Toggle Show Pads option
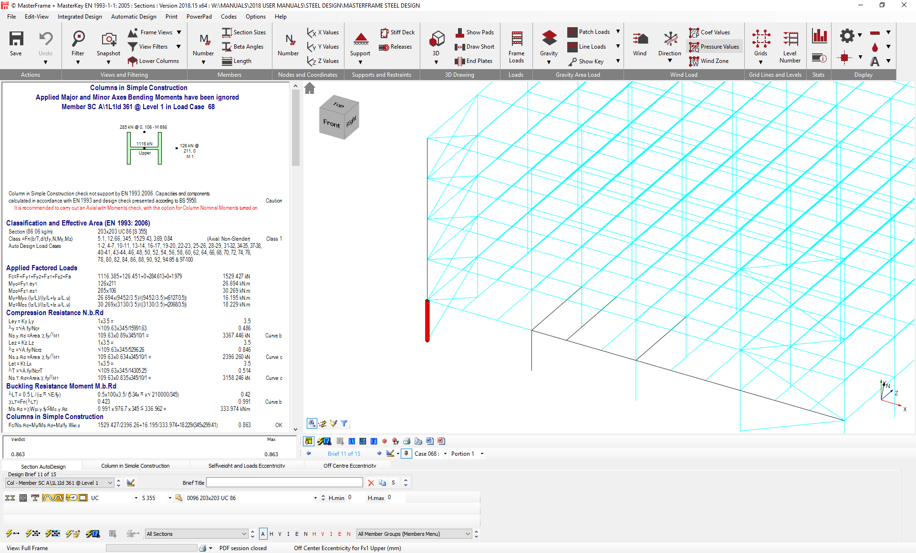The width and height of the screenshot is (916, 553). (475, 32)
